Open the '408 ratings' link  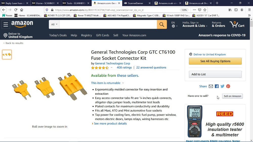(124, 68)
